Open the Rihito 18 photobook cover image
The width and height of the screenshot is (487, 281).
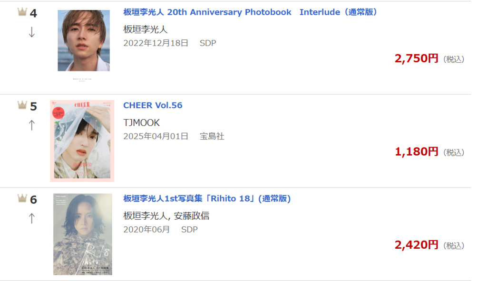click(x=83, y=234)
